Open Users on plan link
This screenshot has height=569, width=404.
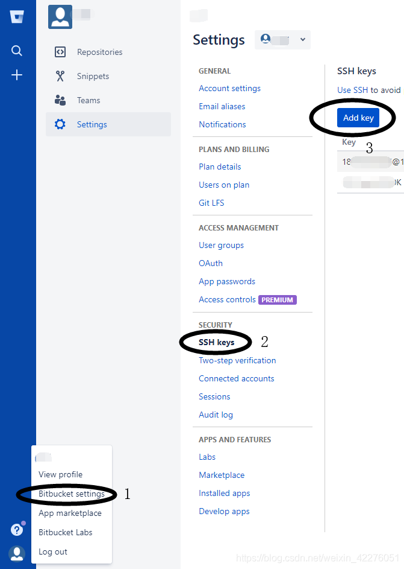(x=224, y=185)
